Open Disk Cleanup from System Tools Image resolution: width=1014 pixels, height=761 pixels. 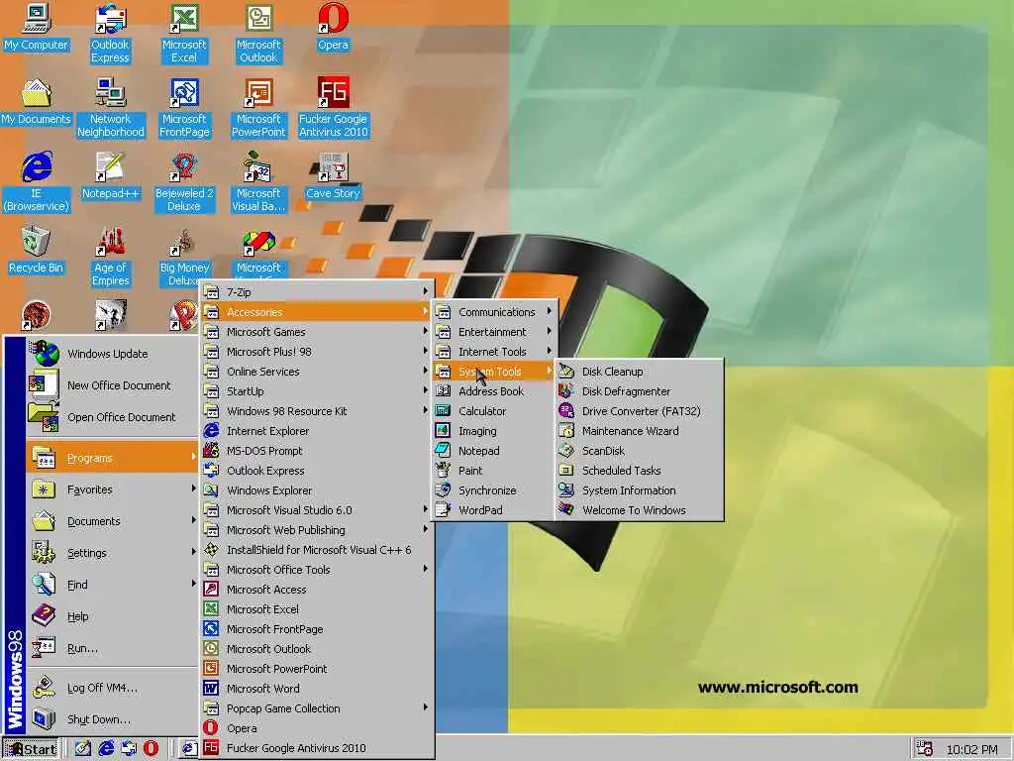pos(639,372)
